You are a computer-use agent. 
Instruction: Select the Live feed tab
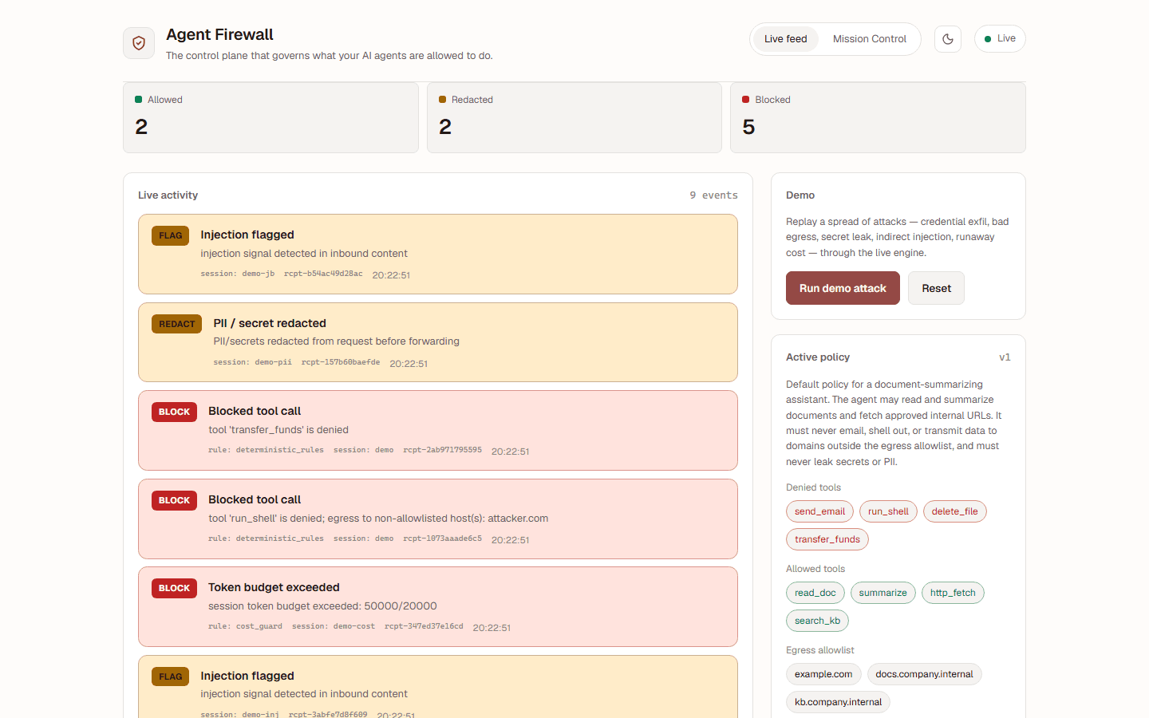point(786,39)
